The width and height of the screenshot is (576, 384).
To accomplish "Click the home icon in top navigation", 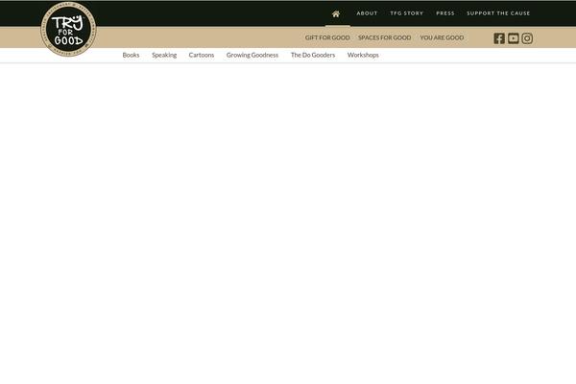I will click(336, 14).
